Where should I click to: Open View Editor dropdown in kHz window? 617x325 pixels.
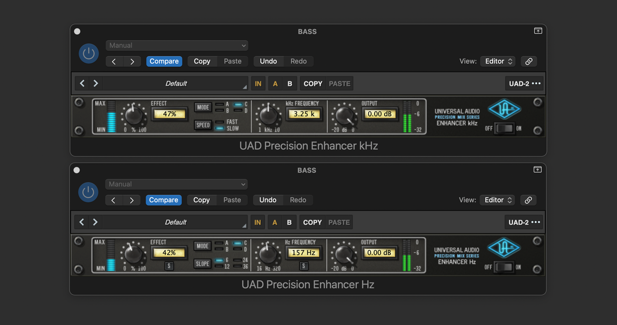(x=497, y=61)
